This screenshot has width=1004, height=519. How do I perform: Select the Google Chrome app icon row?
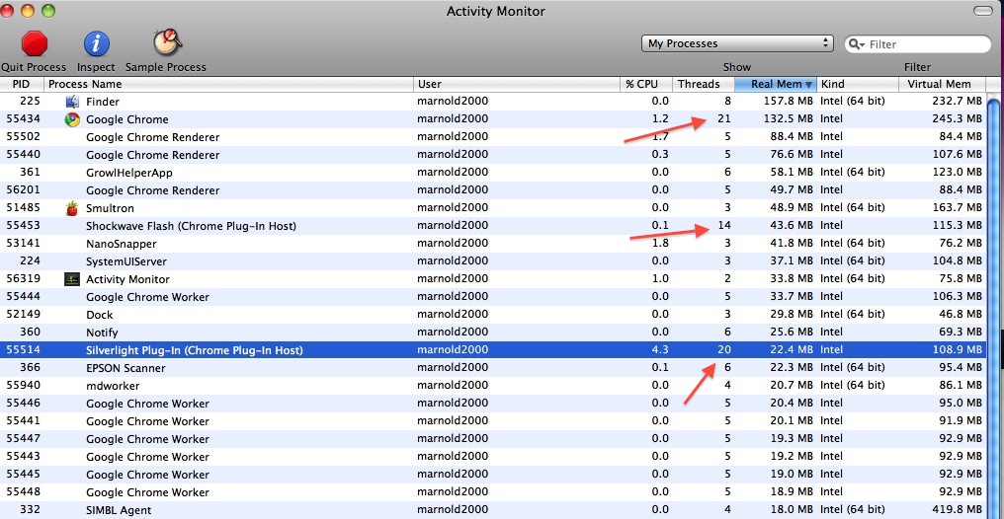click(72, 118)
